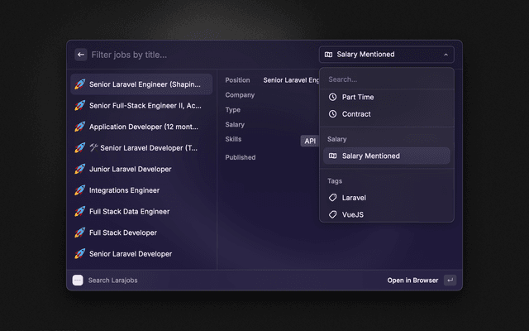Screen dimensions: 529x331
Task: Click the tag icon next to Laravel
Action: (x=332, y=198)
